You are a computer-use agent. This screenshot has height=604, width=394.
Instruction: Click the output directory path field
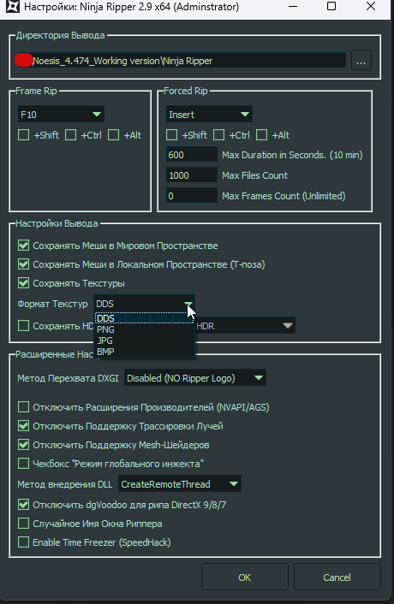point(182,61)
